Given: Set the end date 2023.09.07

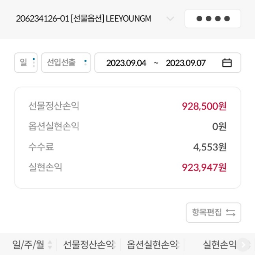Looking at the screenshot, I should [x=186, y=63].
